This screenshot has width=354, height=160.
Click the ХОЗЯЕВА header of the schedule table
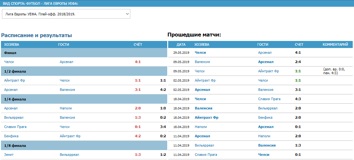[12, 44]
